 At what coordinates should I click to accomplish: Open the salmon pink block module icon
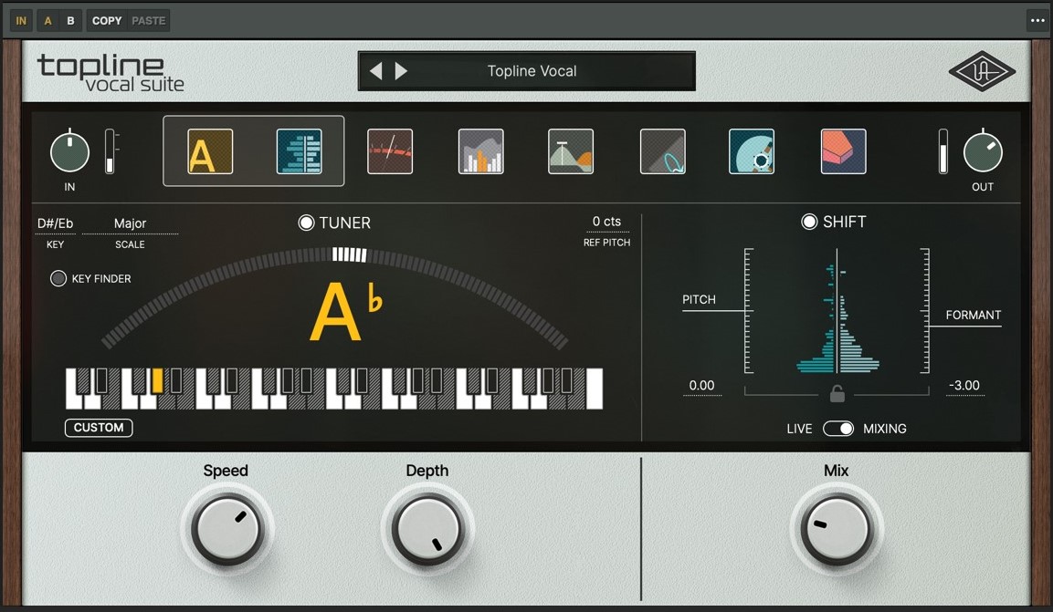coord(843,151)
